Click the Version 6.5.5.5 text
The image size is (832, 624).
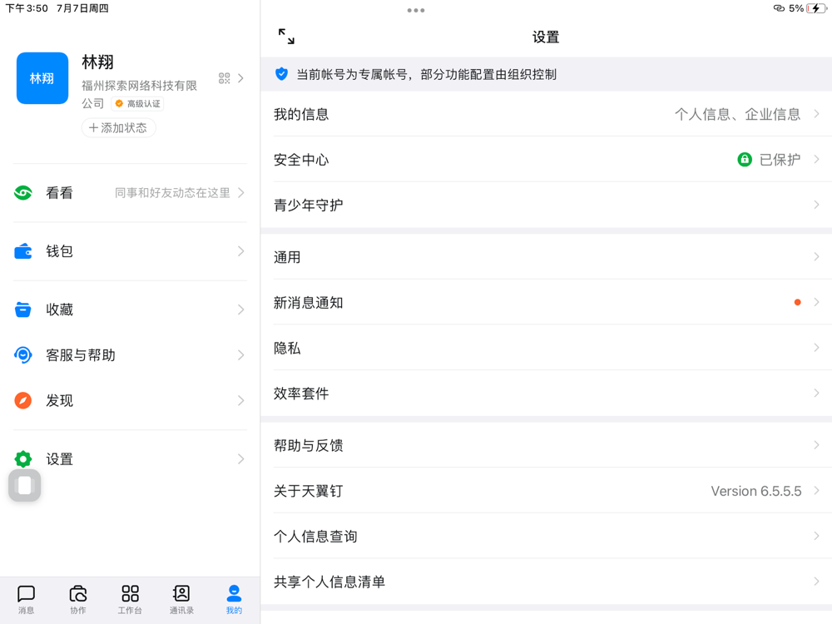(756, 491)
